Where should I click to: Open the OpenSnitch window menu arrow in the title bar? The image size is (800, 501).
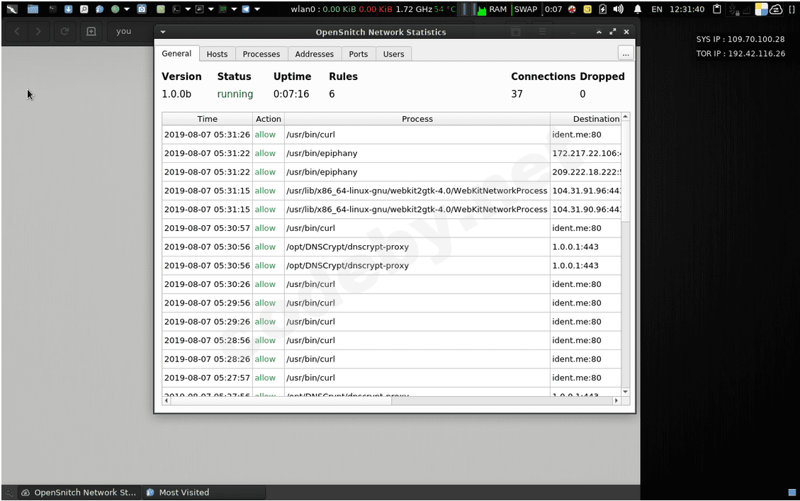(x=163, y=32)
